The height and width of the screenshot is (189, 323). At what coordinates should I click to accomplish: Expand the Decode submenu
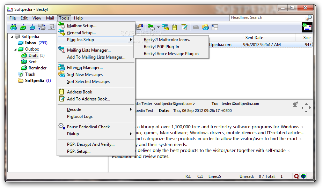pyautogui.click(x=96, y=109)
